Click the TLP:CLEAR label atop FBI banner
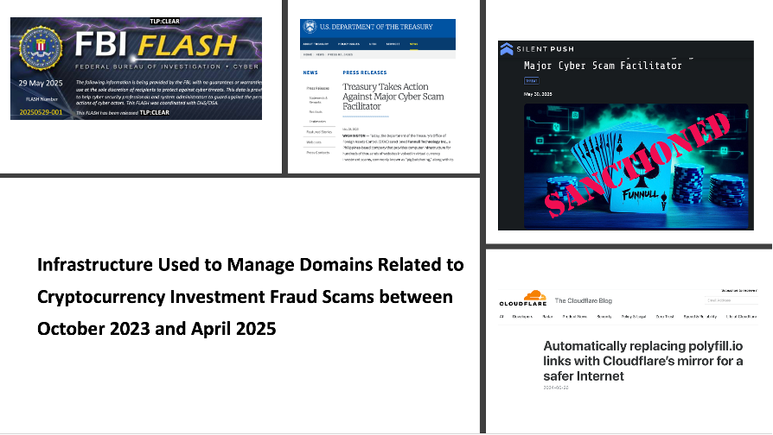Screen dimensions: 773x435 pos(164,22)
